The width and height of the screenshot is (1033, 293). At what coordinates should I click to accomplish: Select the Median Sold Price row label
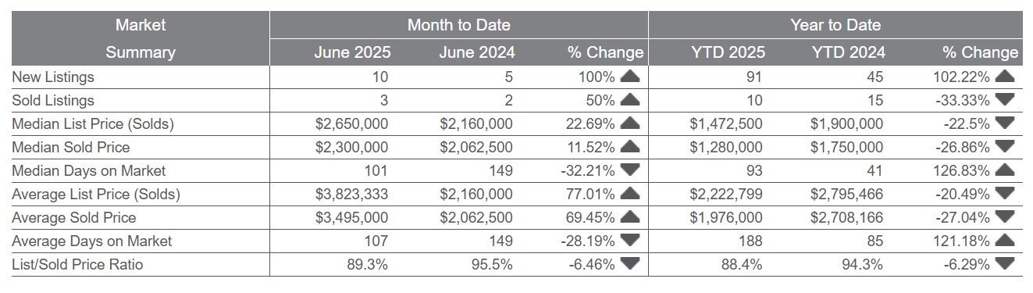(71, 147)
